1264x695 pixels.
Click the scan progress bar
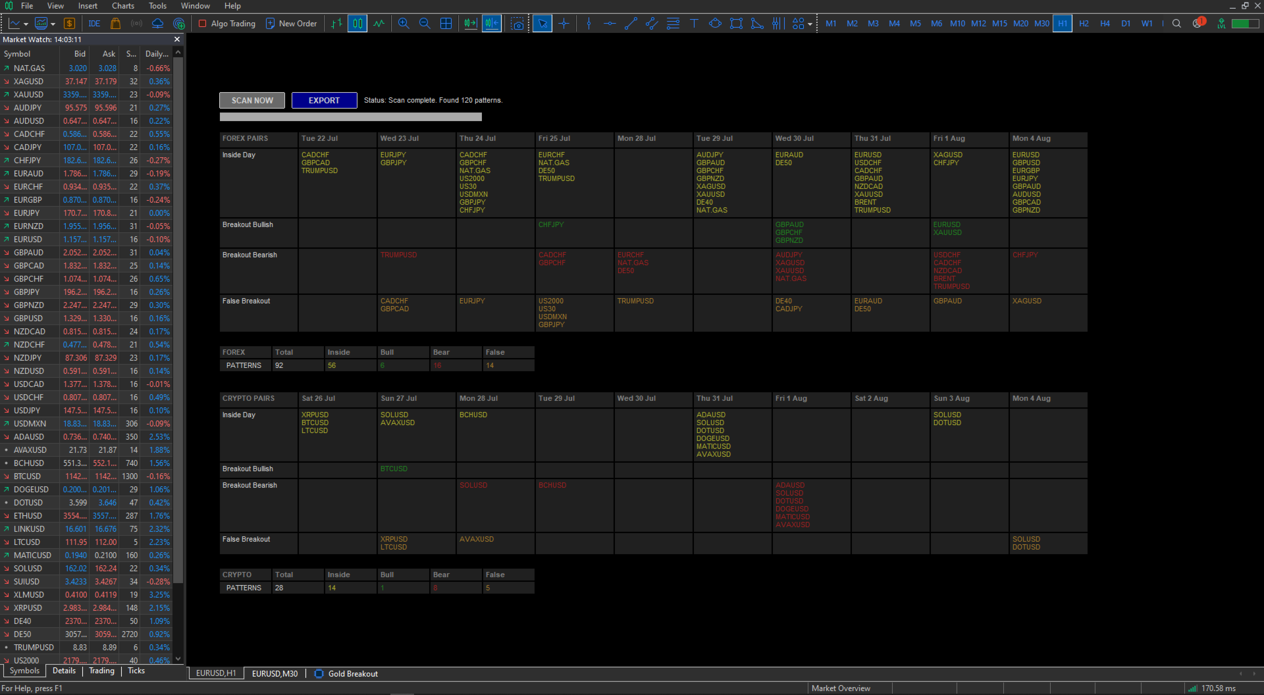(350, 117)
